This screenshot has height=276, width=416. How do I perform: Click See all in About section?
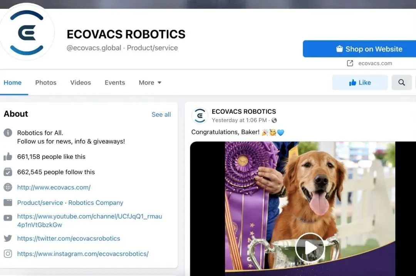pyautogui.click(x=161, y=114)
